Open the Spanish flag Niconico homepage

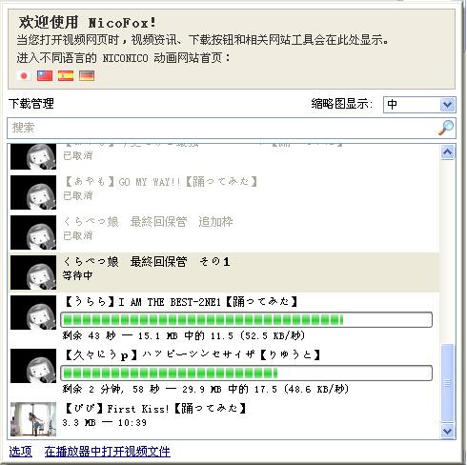tap(66, 76)
